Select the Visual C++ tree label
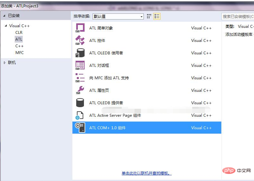 coord(20,26)
